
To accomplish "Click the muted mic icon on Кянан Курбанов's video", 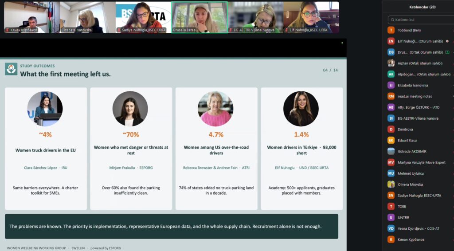I will (7, 30).
